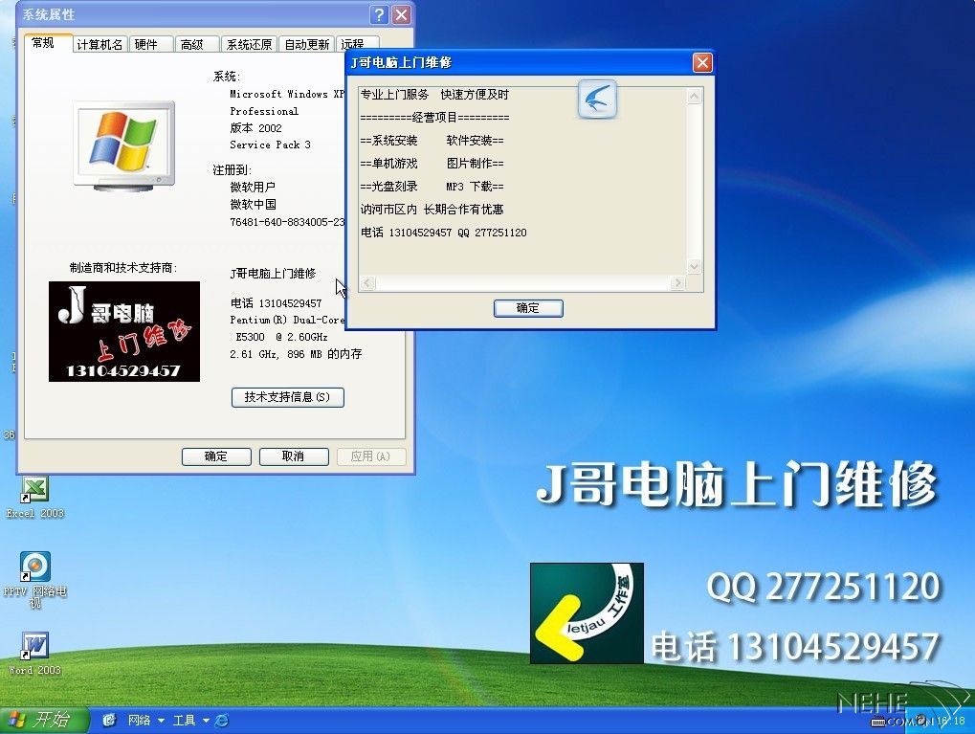The image size is (975, 734).
Task: Click the line 专业上门服务 快速方便及时
Action: click(x=434, y=95)
